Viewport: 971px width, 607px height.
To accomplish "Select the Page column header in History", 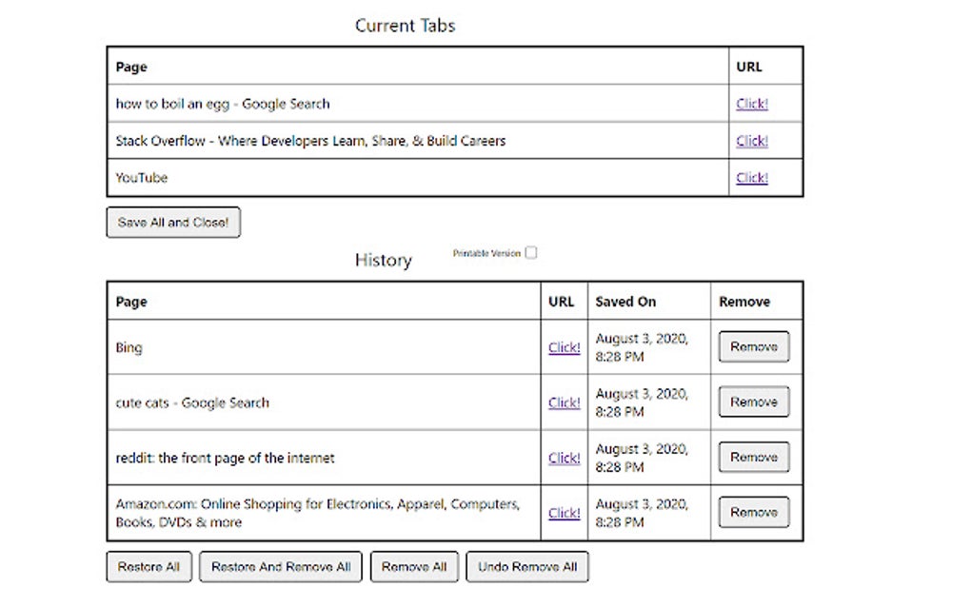I will [130, 301].
